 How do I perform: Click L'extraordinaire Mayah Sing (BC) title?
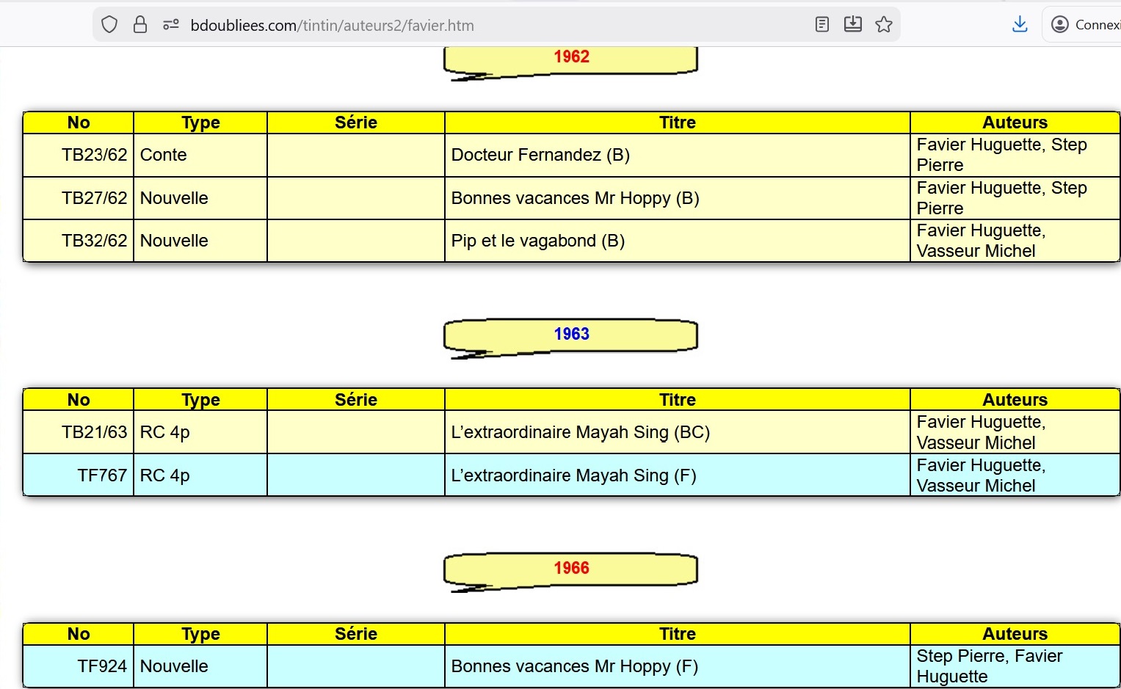click(x=580, y=432)
